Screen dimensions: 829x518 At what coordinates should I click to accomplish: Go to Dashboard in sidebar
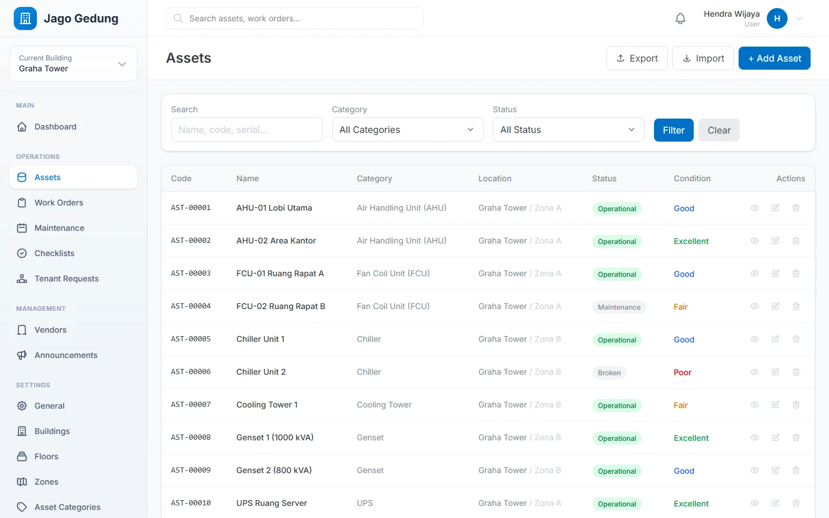(x=73, y=127)
